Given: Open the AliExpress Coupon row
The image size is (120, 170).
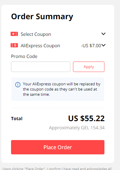Looking at the screenshot, I should [58, 46].
